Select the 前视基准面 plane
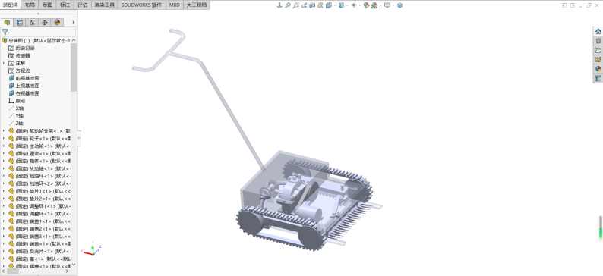The image size is (603, 276). pos(24,78)
